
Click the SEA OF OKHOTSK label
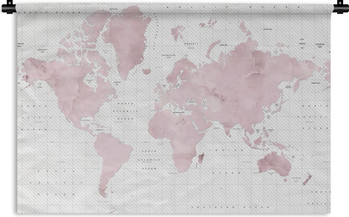[x=288, y=87]
